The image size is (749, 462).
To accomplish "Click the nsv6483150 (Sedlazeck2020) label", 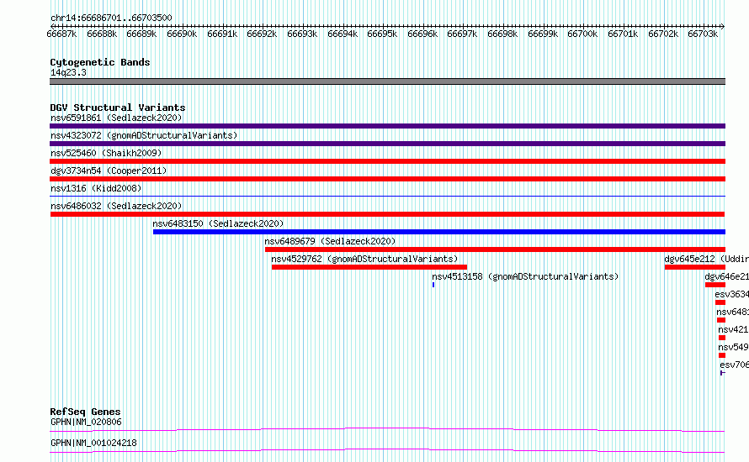I will pos(218,223).
